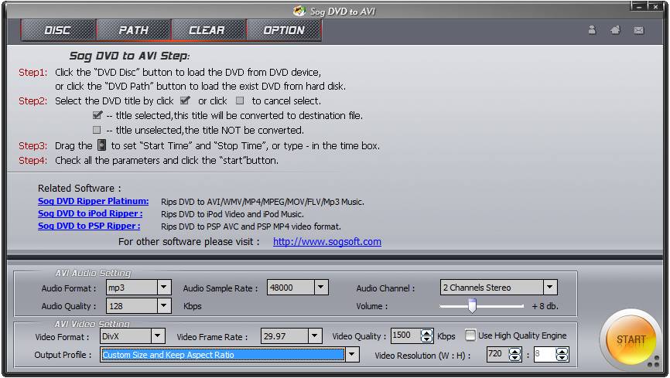Click the Volume slider handle
The height and width of the screenshot is (378, 670).
pyautogui.click(x=472, y=306)
